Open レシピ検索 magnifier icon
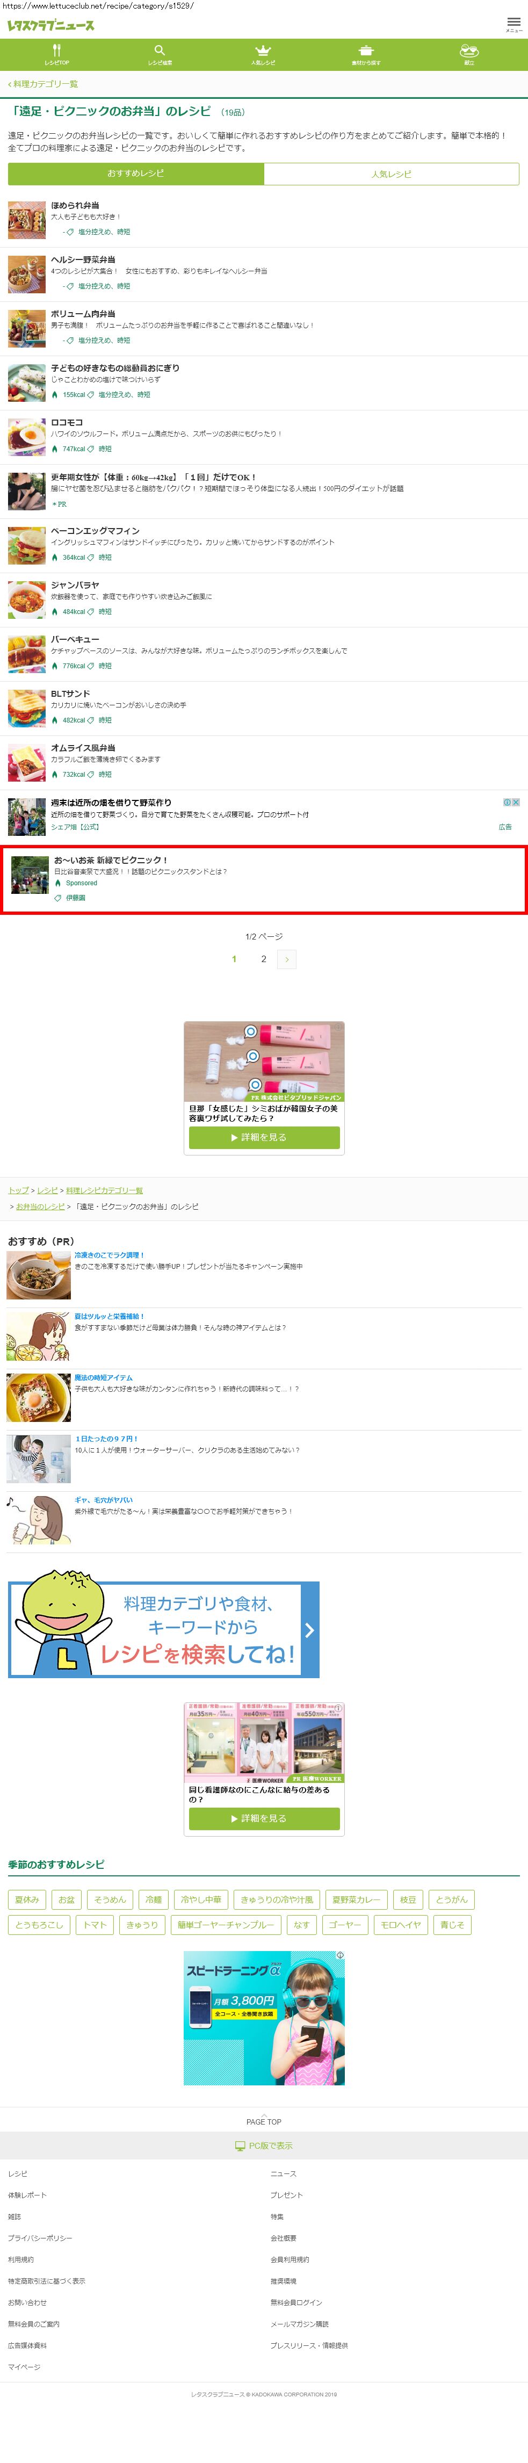Image resolution: width=528 pixels, height=2463 pixels. [160, 50]
